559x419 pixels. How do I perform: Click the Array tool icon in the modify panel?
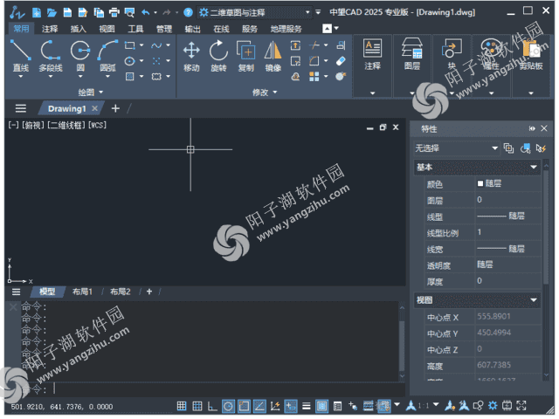(314, 76)
